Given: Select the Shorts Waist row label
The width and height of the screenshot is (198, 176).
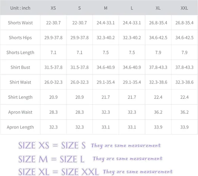Looking at the screenshot, I should [20, 23].
